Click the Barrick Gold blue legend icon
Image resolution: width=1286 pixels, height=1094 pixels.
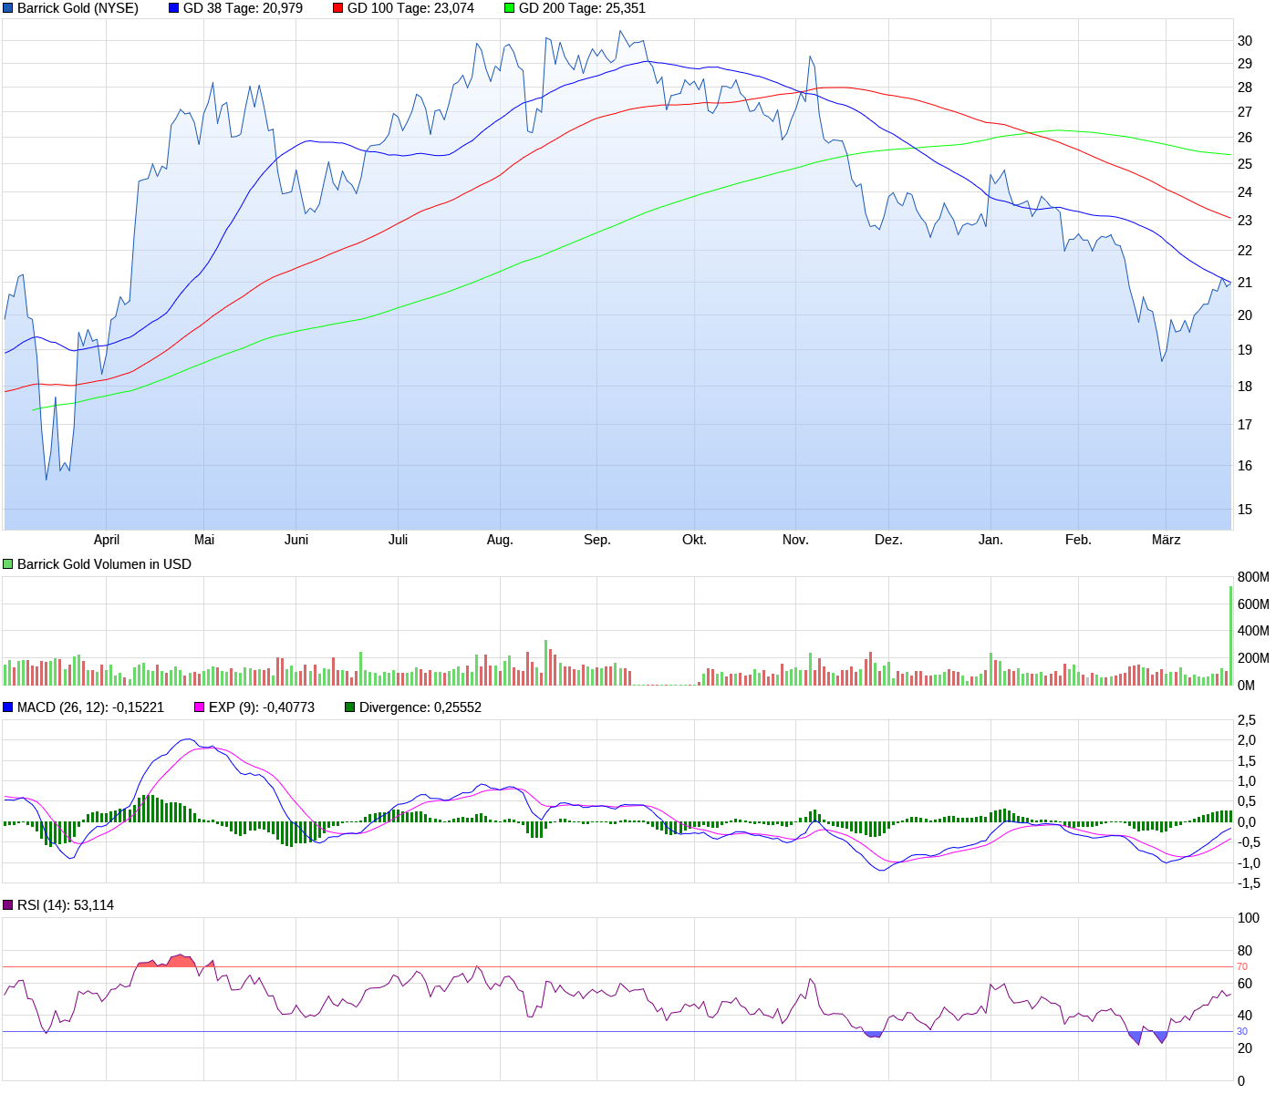tap(8, 8)
